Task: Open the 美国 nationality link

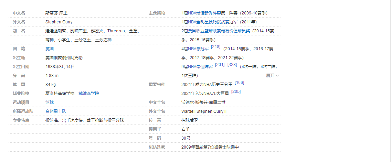Action: point(49,49)
